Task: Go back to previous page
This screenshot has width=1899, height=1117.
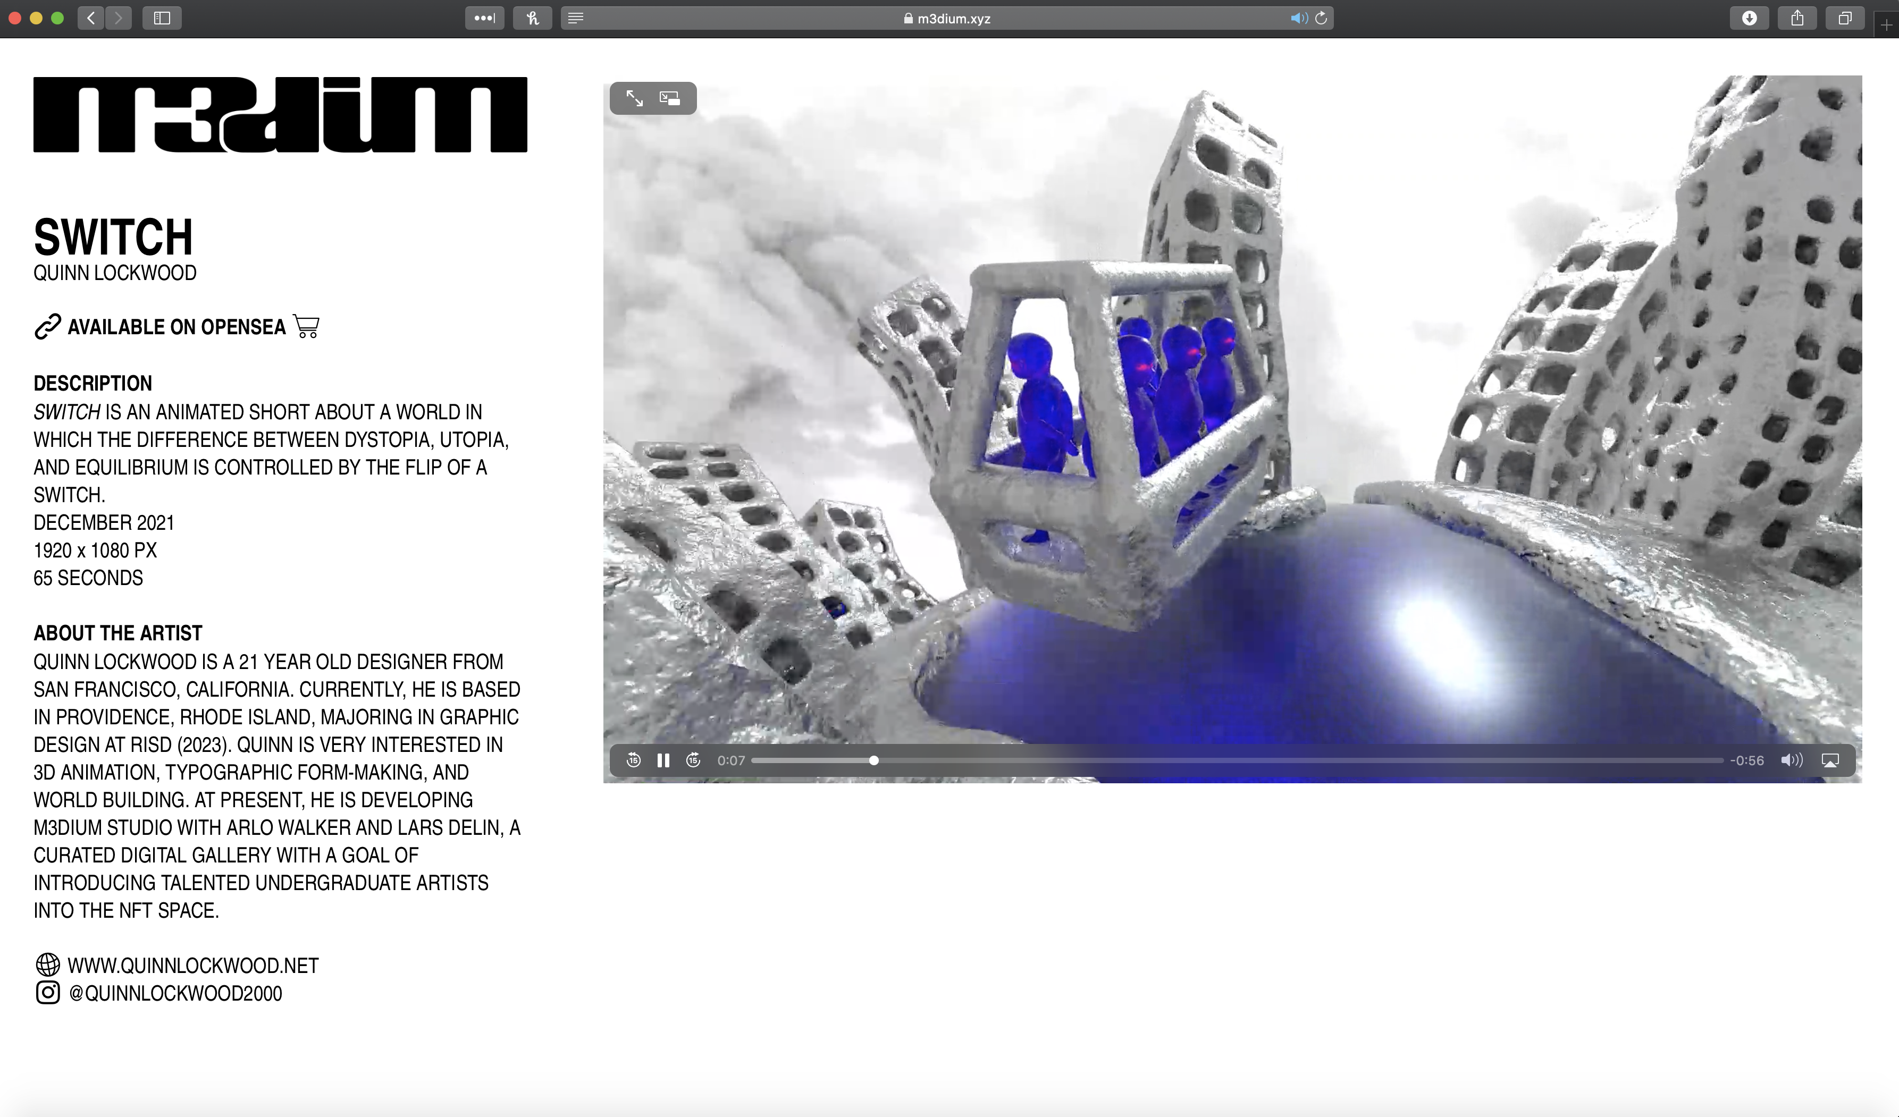Action: coord(90,18)
